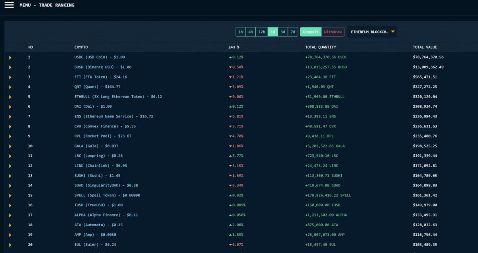Open FTT (FTX Token) crypto entry
Screen dimensions: 478x253
100,77
